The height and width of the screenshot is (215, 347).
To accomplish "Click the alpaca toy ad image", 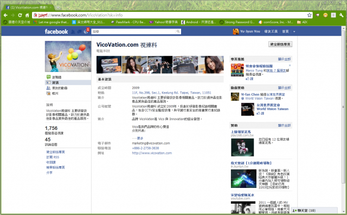I will tap(242, 147).
